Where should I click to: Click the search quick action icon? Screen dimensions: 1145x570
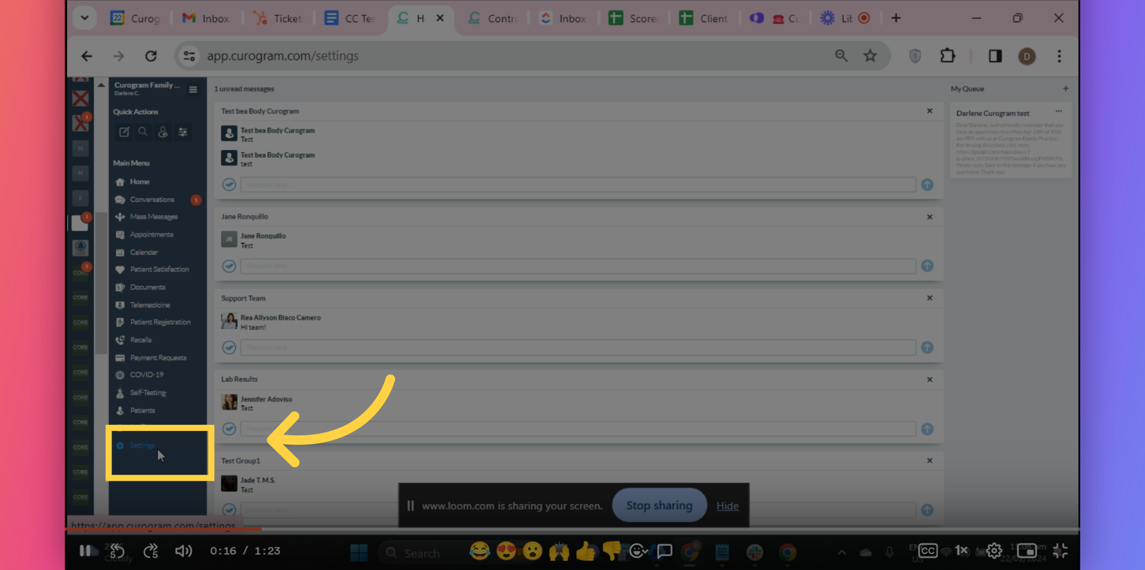pos(143,132)
